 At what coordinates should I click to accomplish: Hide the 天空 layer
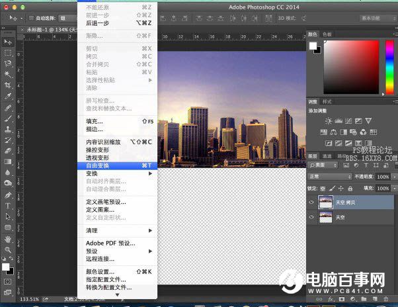coord(311,217)
